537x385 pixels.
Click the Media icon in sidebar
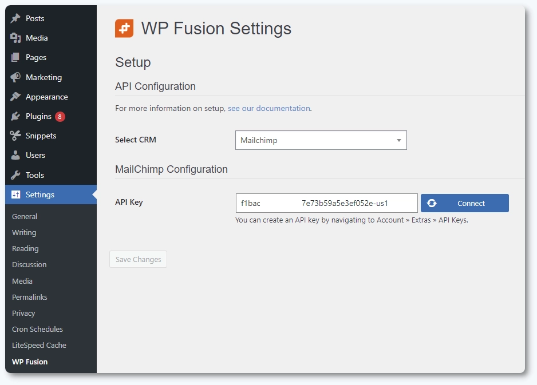[16, 38]
